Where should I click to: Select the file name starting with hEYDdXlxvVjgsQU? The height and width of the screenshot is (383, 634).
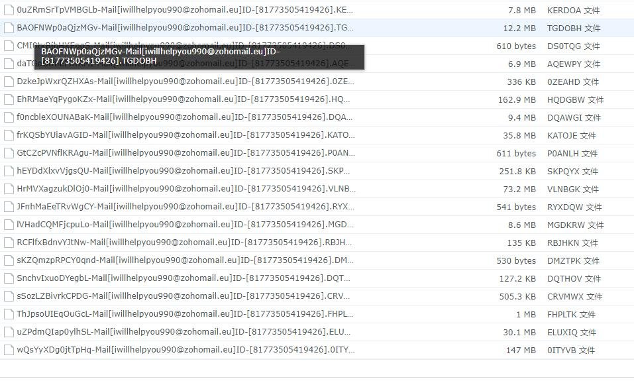(183, 171)
